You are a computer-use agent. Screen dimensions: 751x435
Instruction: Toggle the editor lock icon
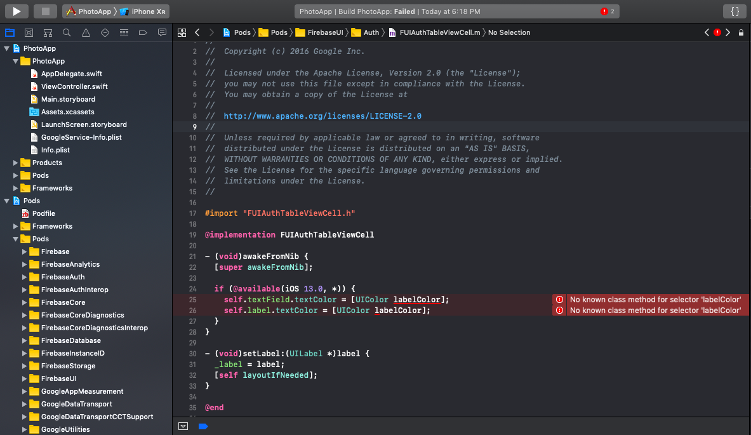741,32
